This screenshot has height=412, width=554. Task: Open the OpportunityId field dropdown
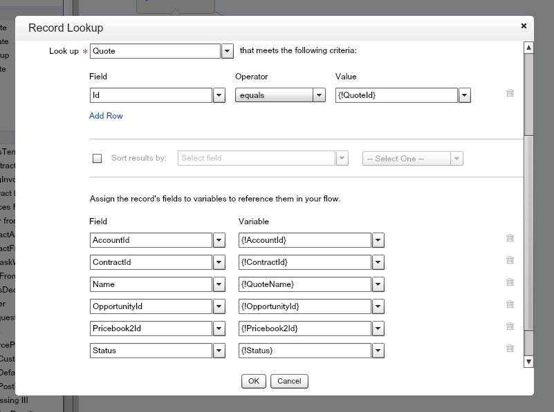(219, 306)
